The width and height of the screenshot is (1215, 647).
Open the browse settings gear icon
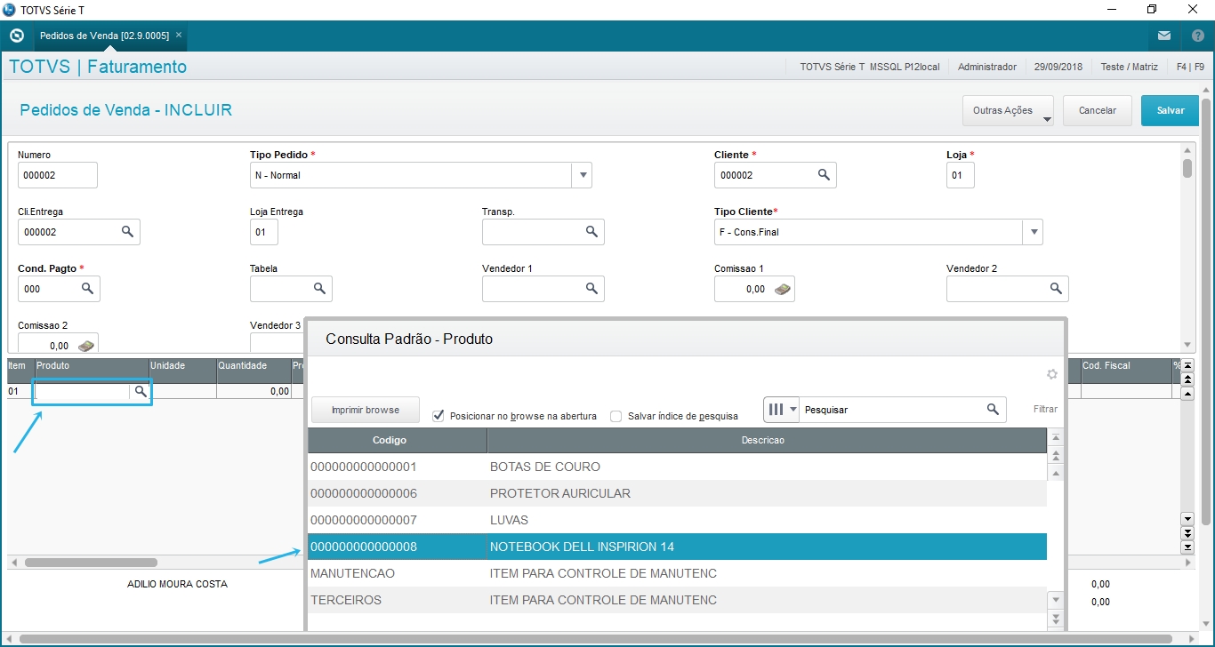pyautogui.click(x=1052, y=374)
